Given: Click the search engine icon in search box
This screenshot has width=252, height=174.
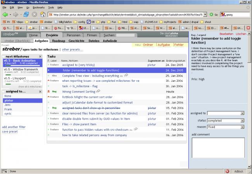Looking at the screenshot, I should 223,15.
